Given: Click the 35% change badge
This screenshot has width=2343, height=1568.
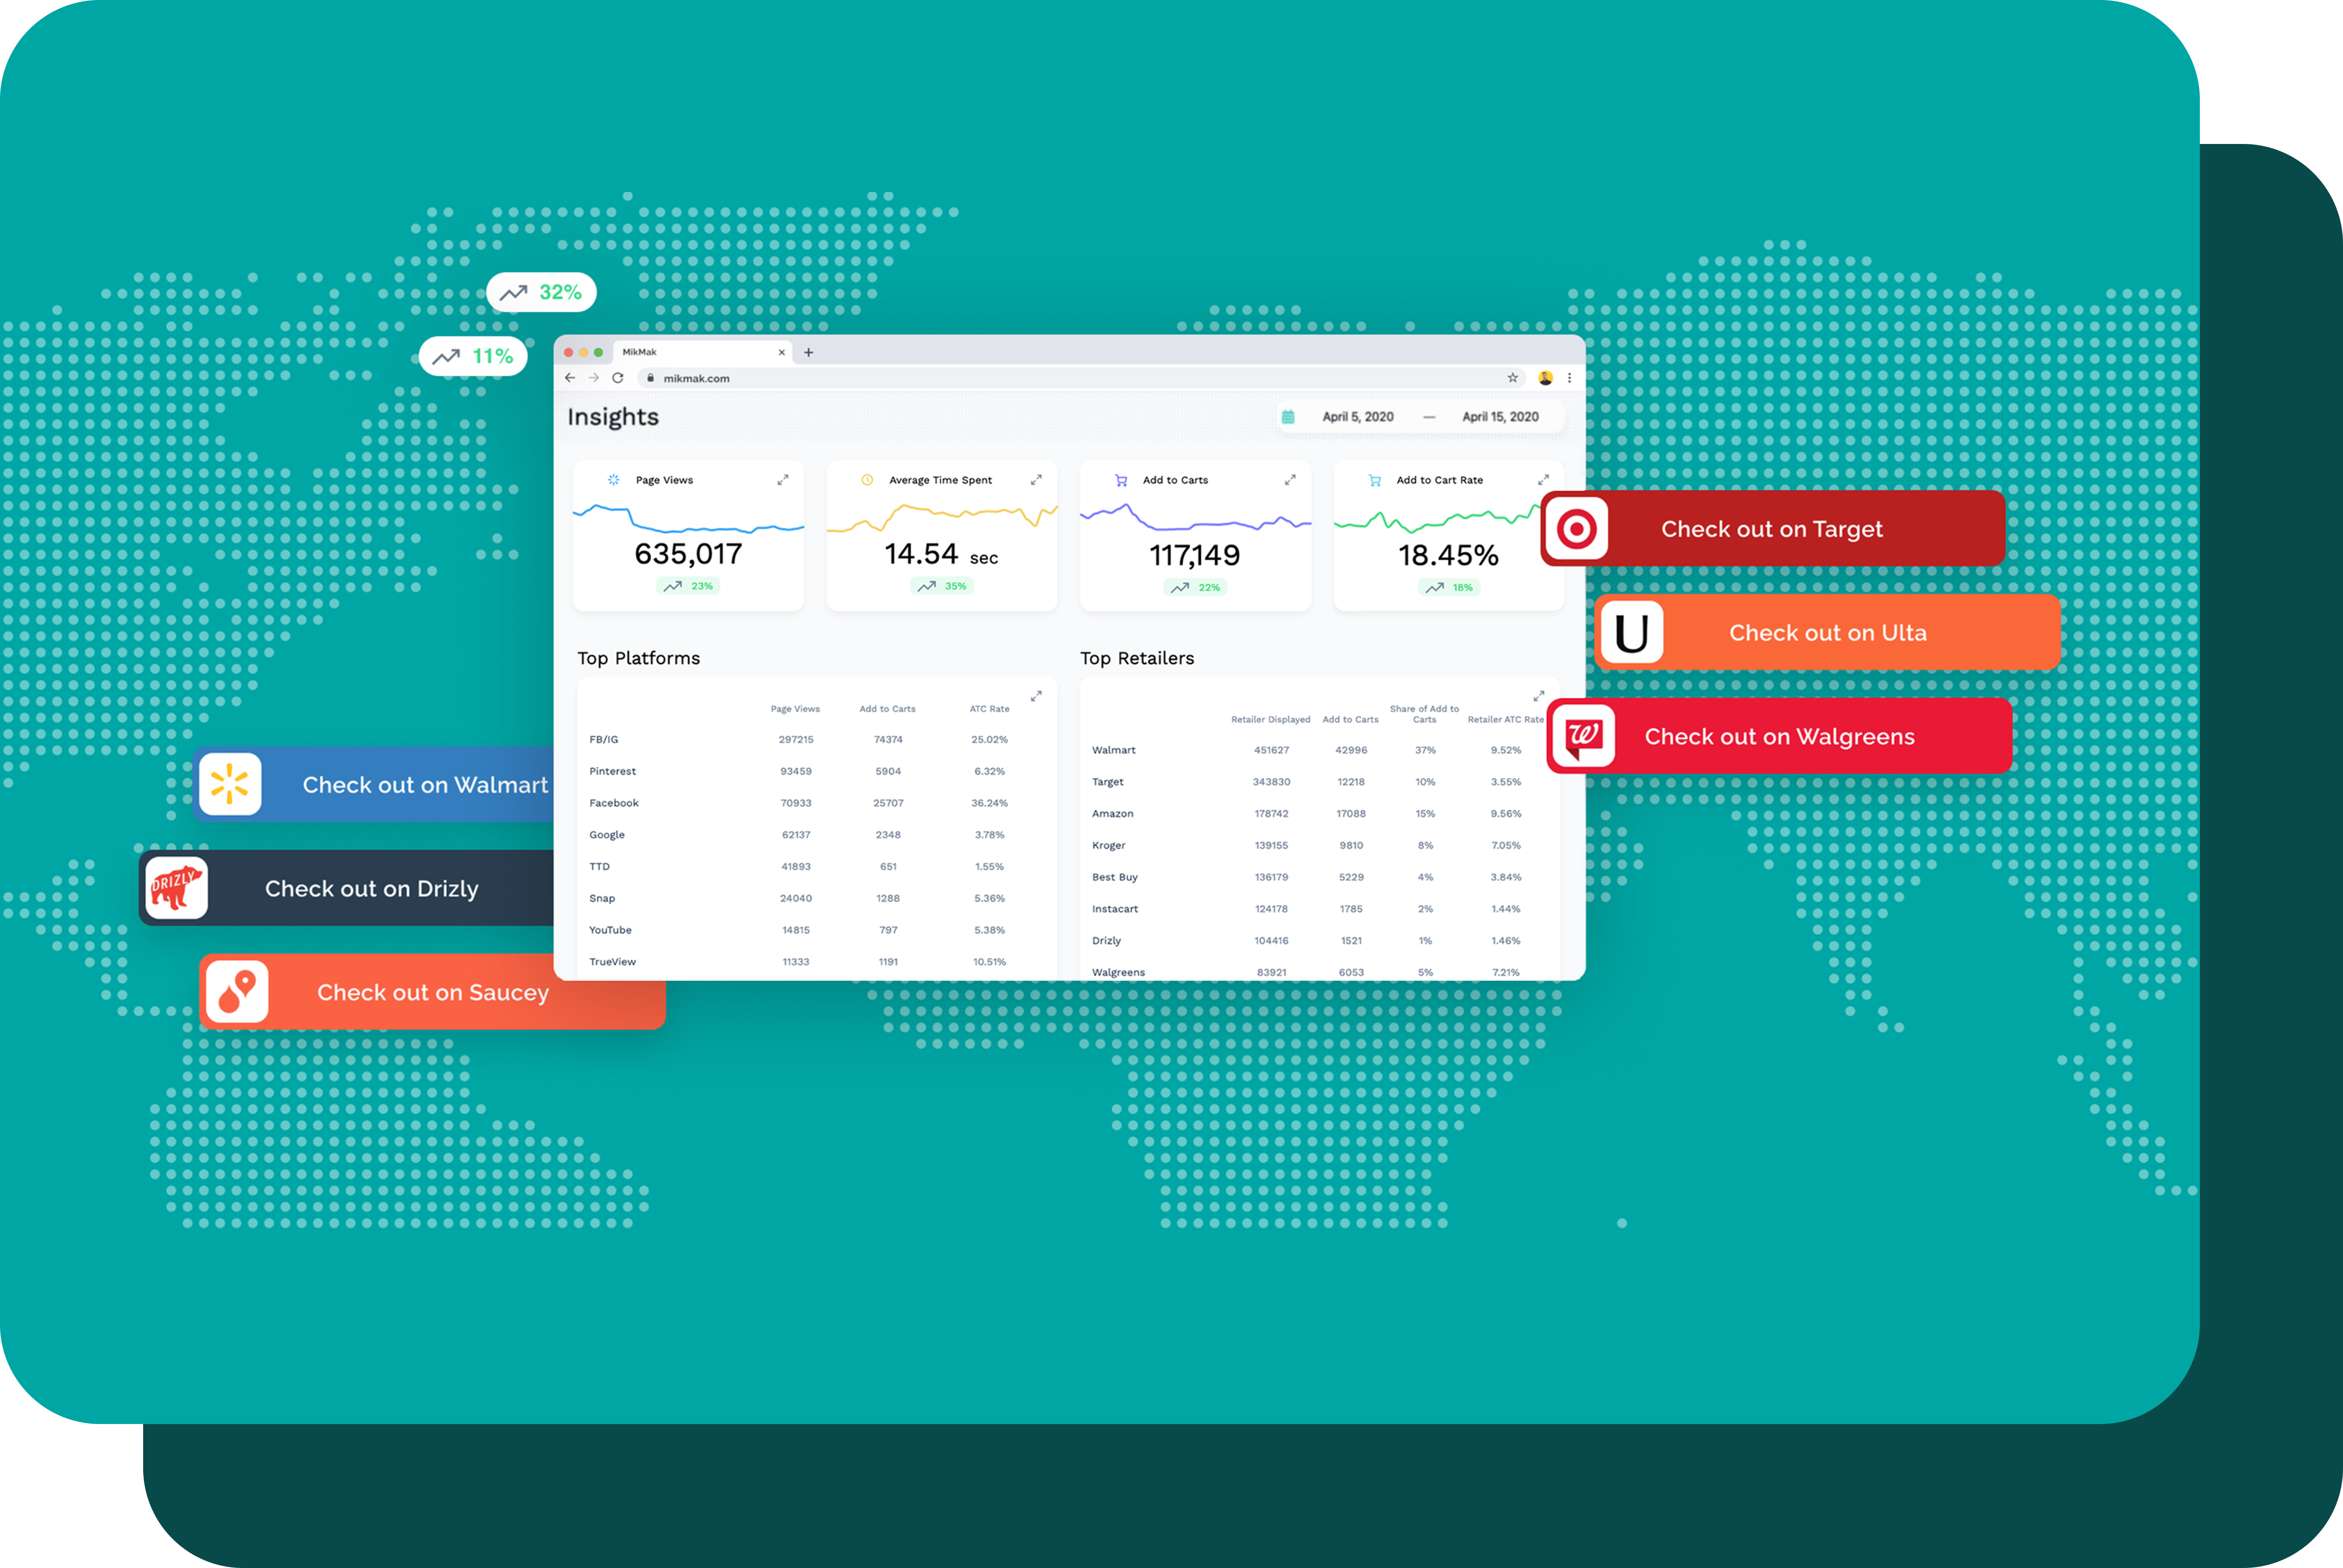Looking at the screenshot, I should tap(942, 586).
